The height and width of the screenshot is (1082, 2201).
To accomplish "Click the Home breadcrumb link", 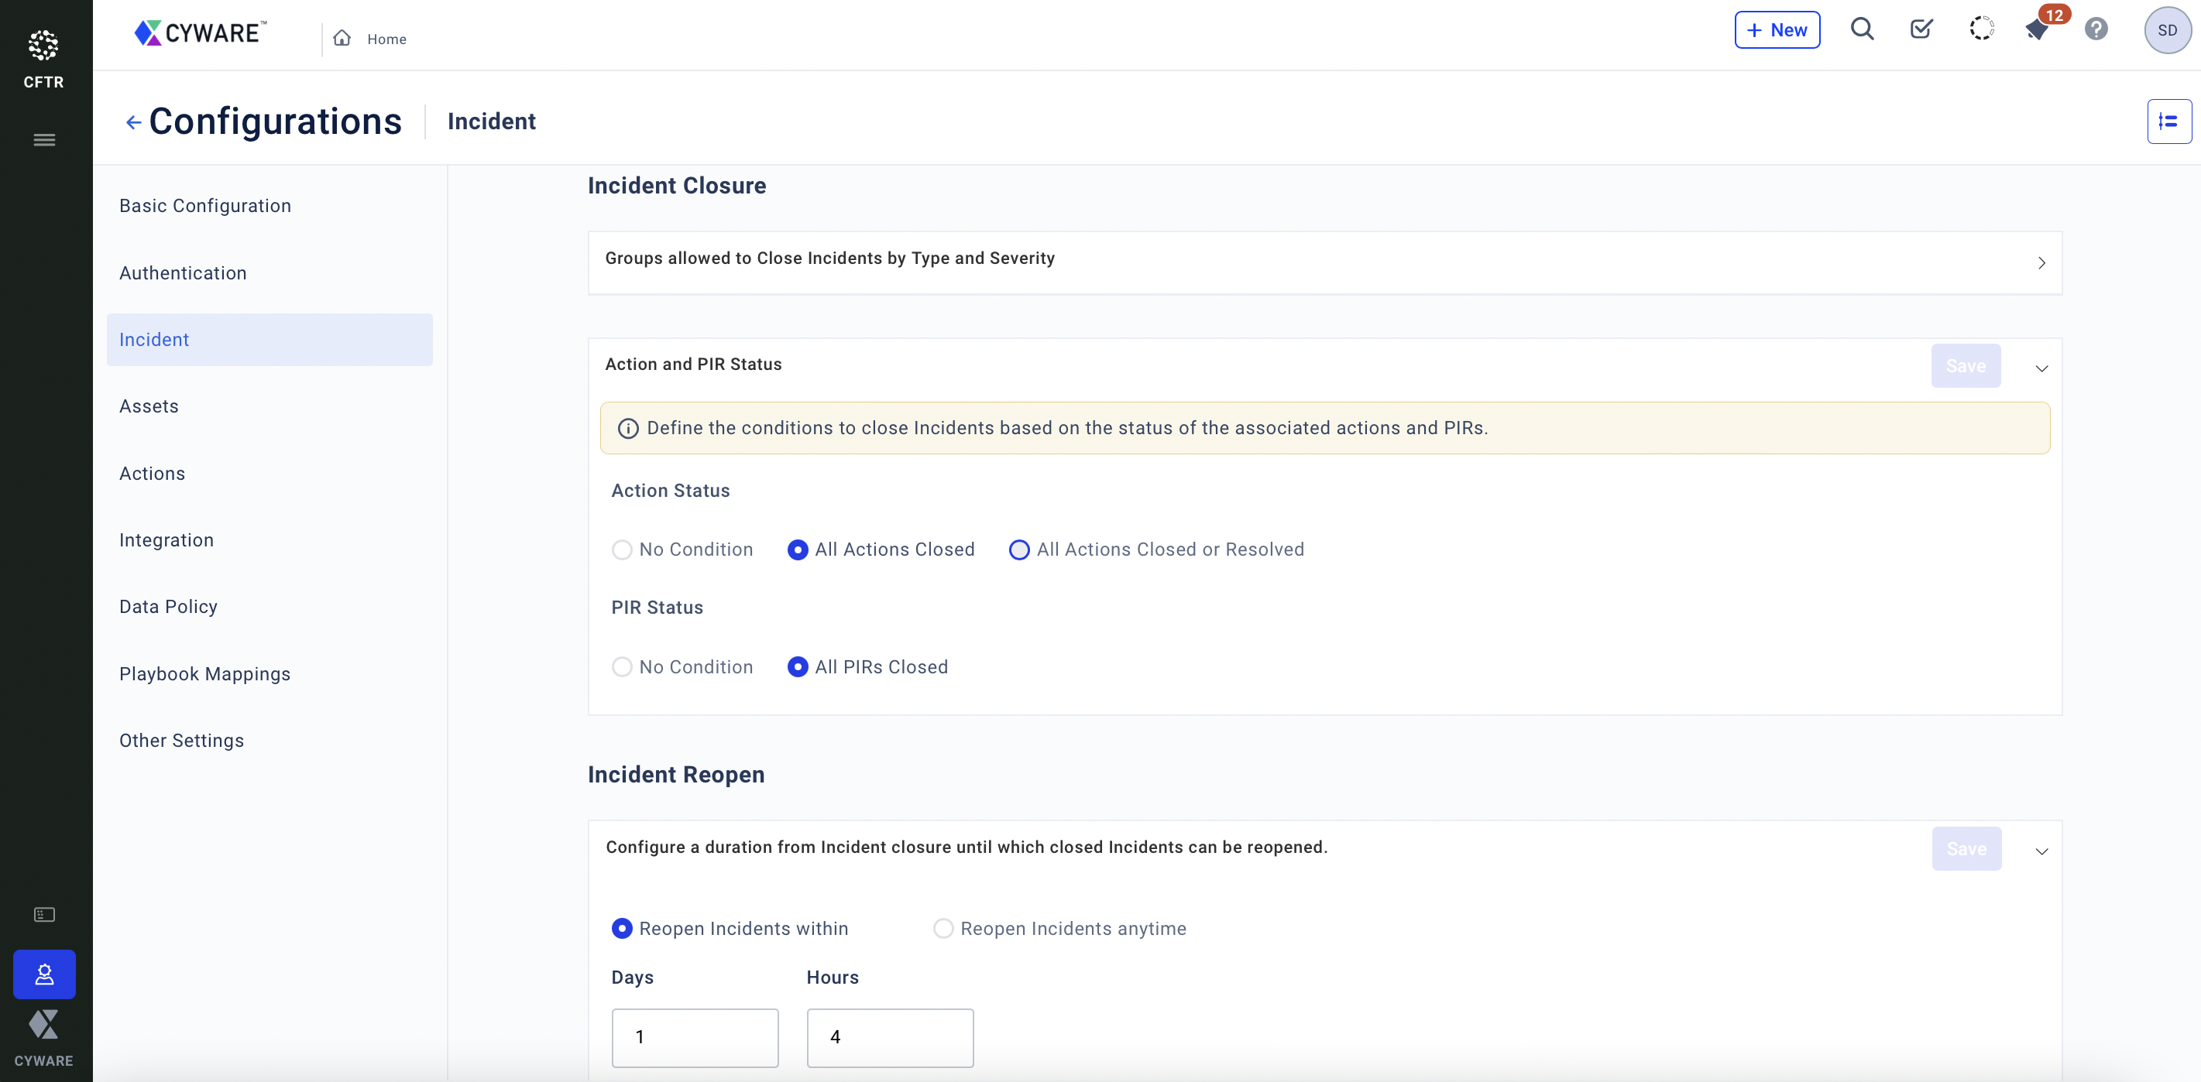I will tap(386, 39).
